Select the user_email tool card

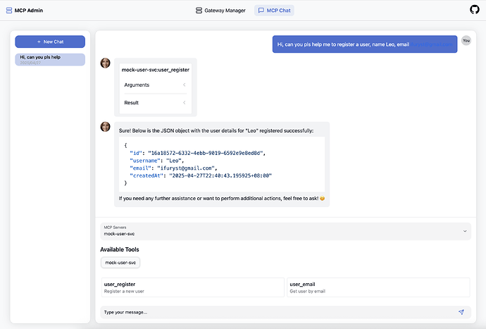[378, 287]
